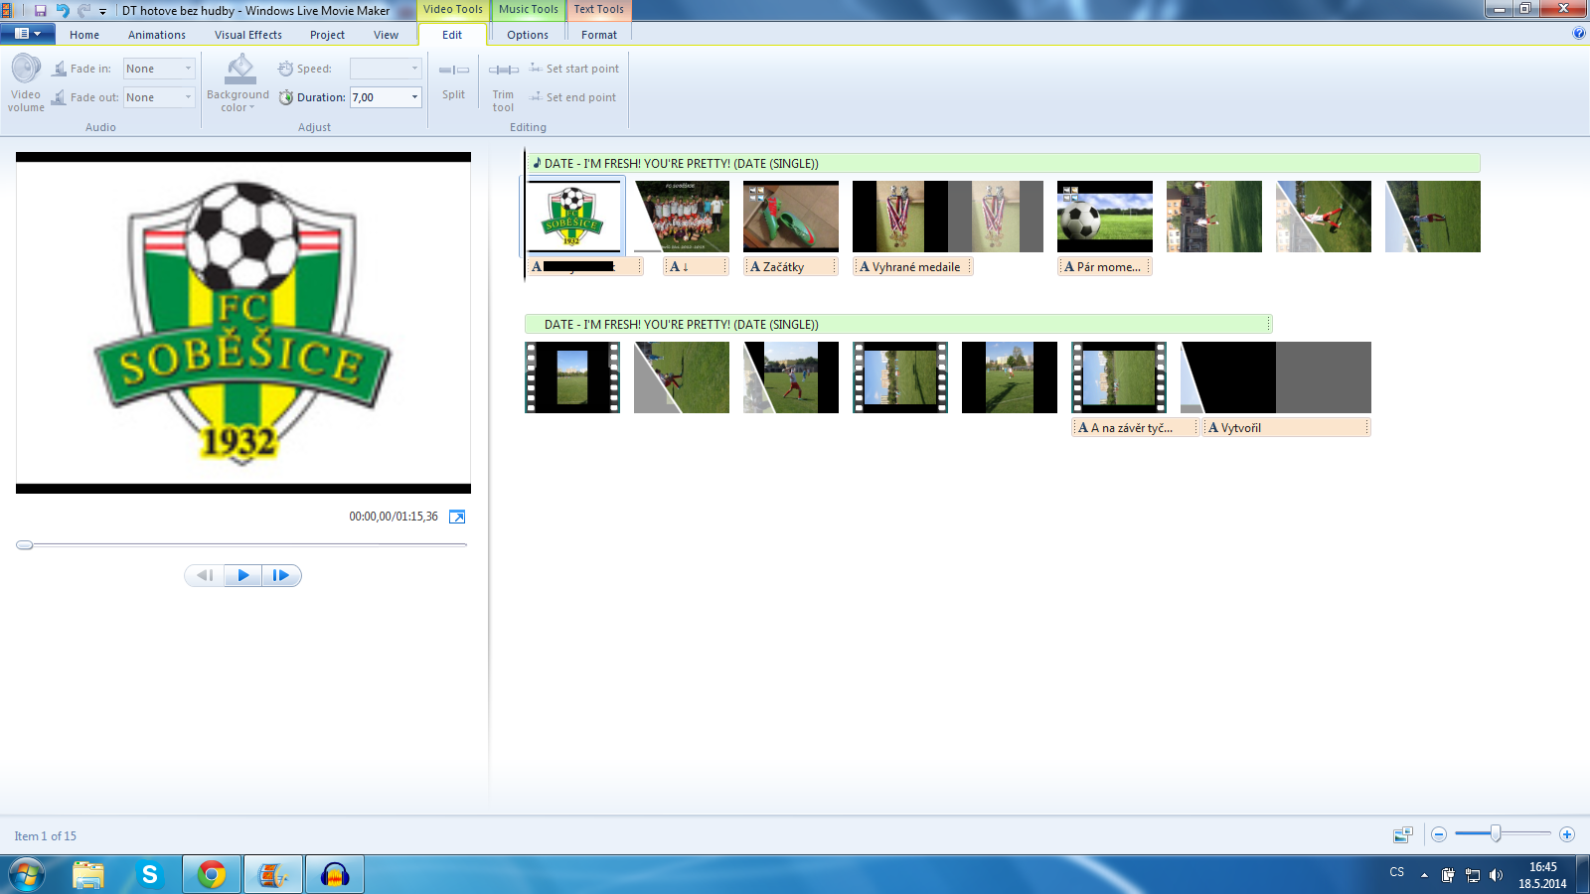This screenshot has height=894, width=1590.
Task: Change thumbnail size icon in status bar
Action: pos(1402,835)
